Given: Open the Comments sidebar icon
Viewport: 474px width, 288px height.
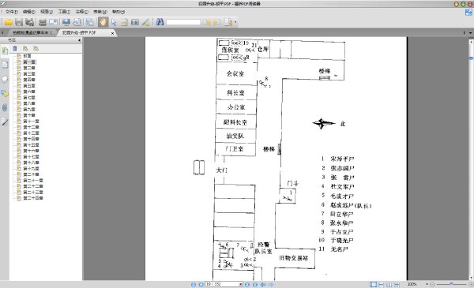Looking at the screenshot, I should click(x=5, y=93).
